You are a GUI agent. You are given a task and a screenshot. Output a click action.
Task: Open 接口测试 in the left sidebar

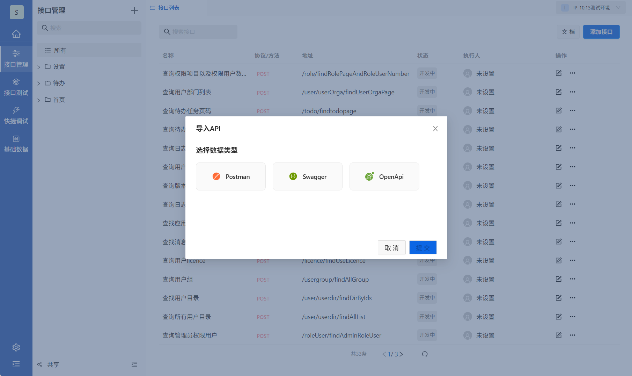coord(16,87)
